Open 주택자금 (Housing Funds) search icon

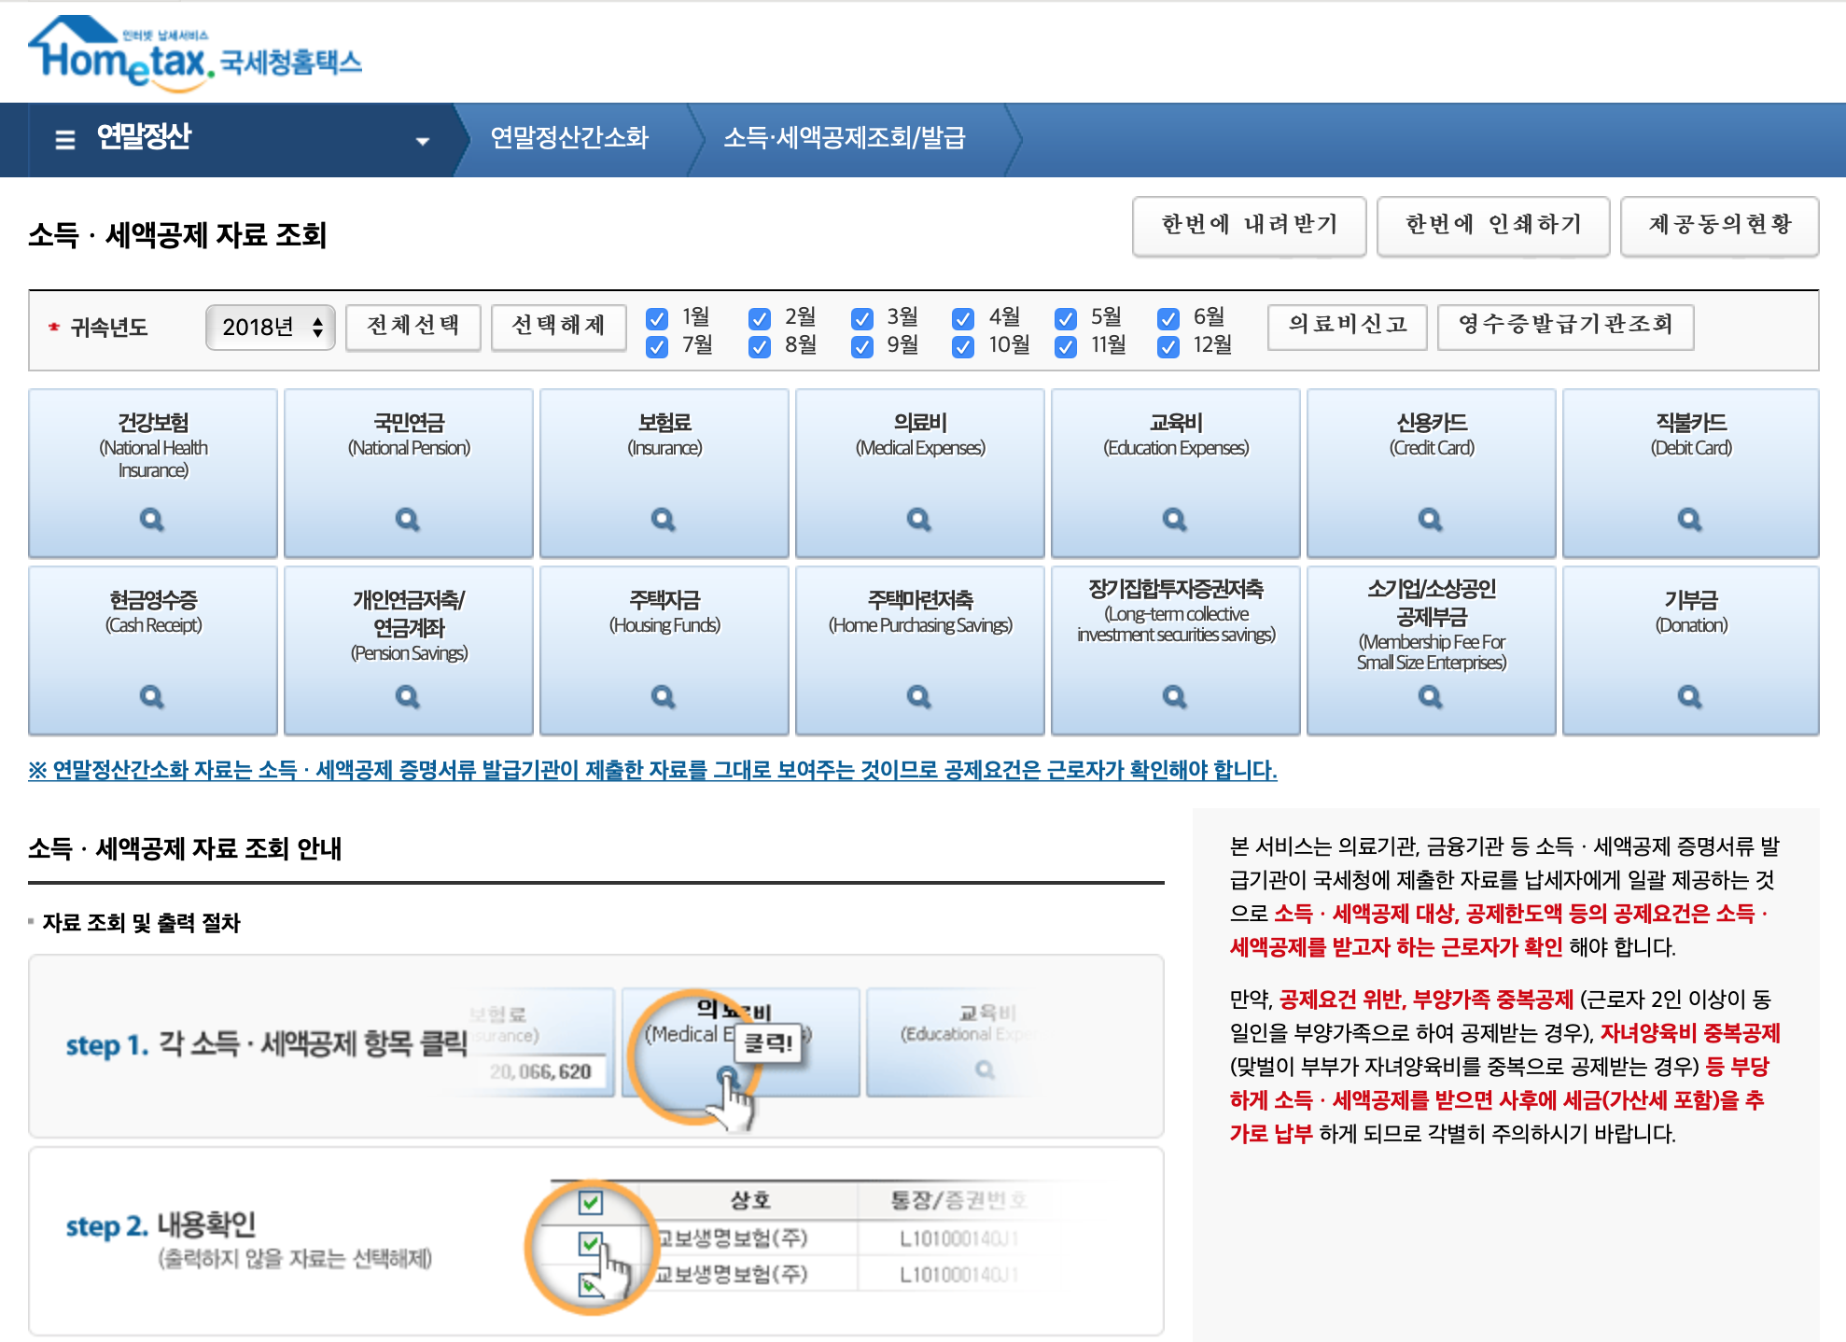664,696
